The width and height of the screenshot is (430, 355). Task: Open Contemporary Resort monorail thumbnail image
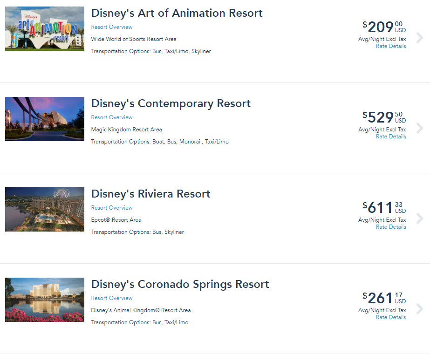point(45,119)
